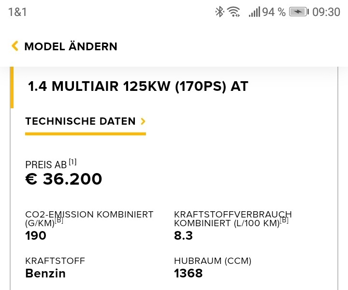The image size is (348, 290).
Task: Tap the battery charging icon
Action: [298, 12]
